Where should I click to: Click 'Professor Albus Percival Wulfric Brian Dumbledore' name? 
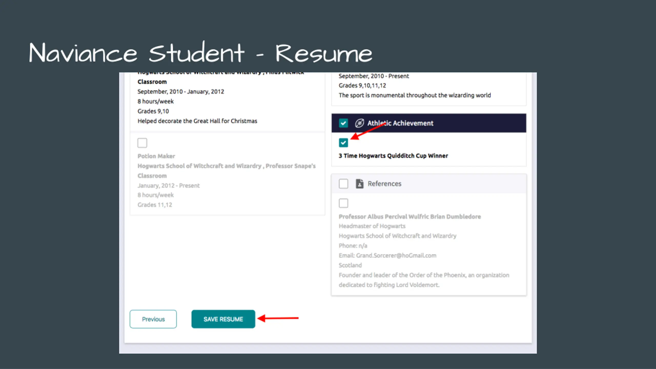[x=410, y=217]
